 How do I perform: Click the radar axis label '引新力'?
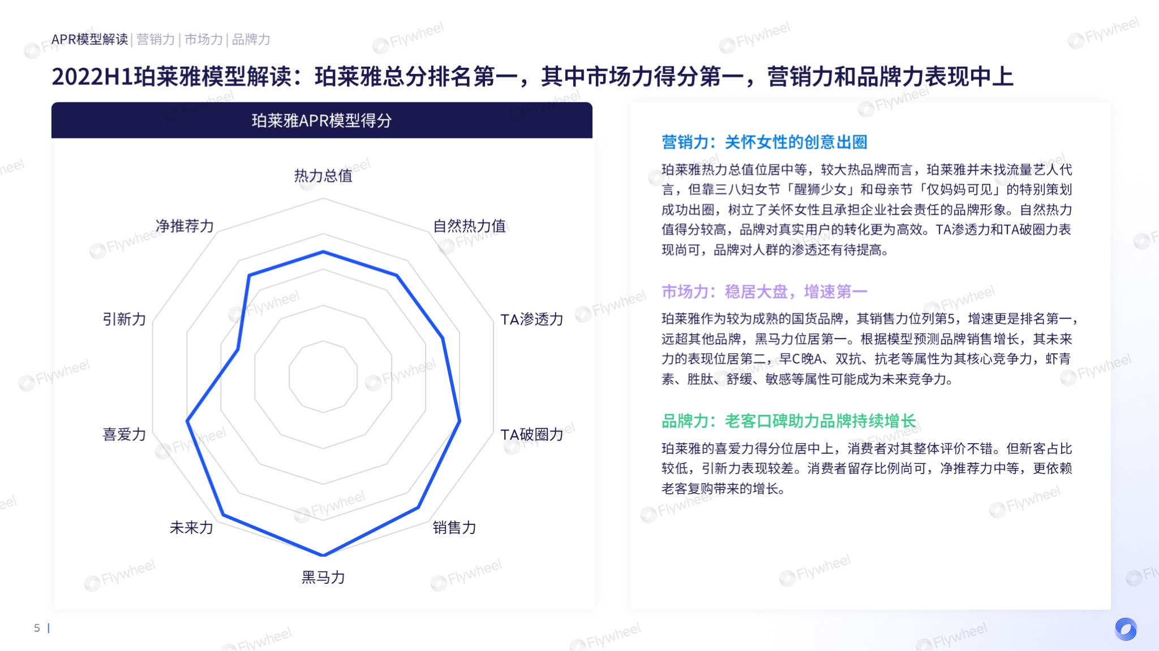125,319
